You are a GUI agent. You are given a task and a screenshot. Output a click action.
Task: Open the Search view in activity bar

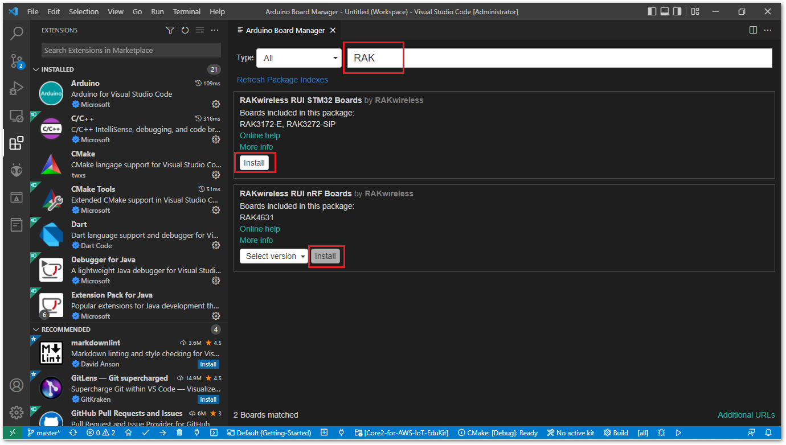(17, 33)
